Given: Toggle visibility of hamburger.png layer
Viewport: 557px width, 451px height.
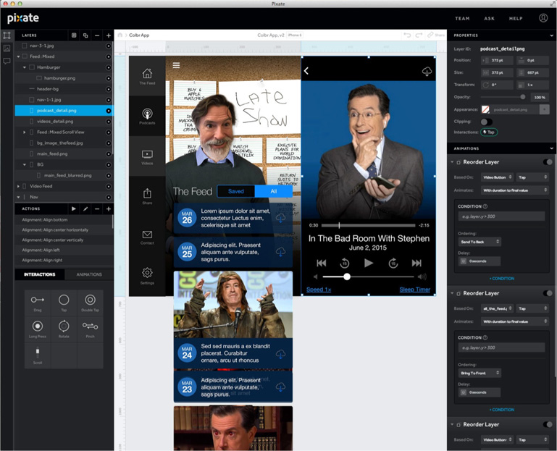Looking at the screenshot, I should [109, 78].
